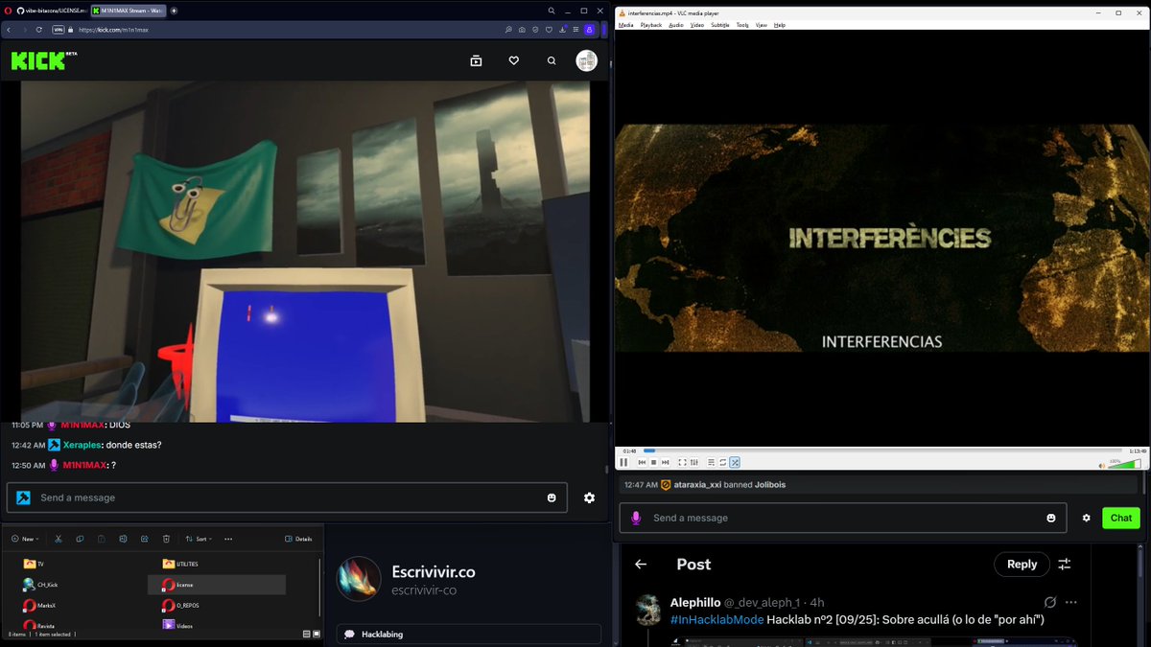Image resolution: width=1151 pixels, height=647 pixels.
Task: Toggle VLC fullscreen mode
Action: pyautogui.click(x=682, y=462)
